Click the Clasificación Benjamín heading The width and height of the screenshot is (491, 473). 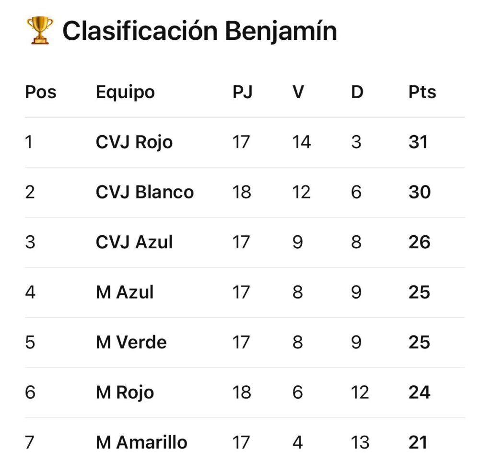click(199, 31)
